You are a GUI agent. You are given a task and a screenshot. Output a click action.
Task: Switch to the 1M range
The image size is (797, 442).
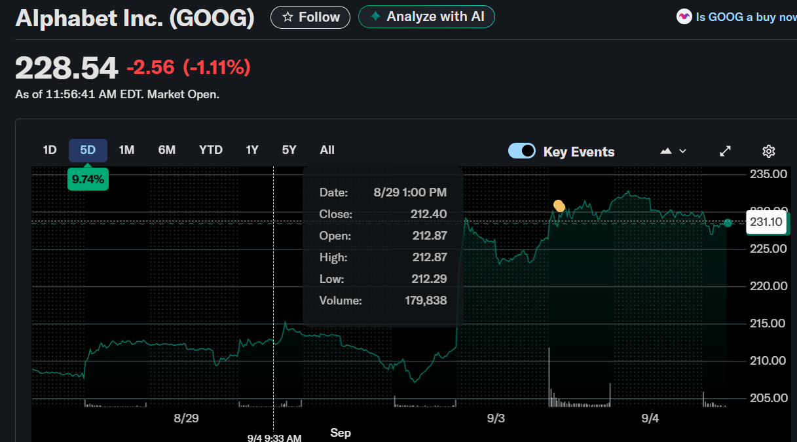click(126, 150)
